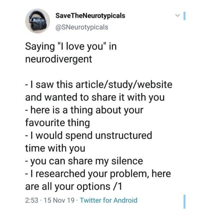Click the 2:53 timestamp
Screen dimensions: 205x210
pyautogui.click(x=32, y=201)
